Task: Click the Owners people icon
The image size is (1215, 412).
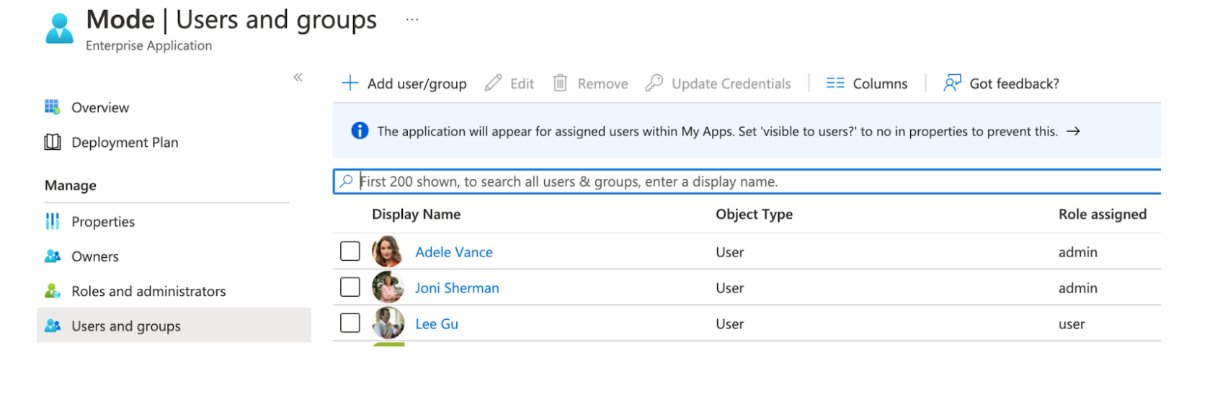Action: 53,256
